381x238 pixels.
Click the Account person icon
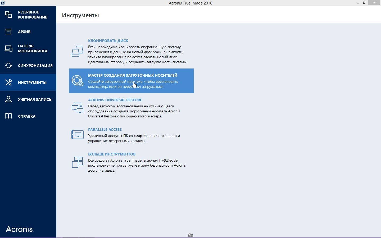(8, 99)
